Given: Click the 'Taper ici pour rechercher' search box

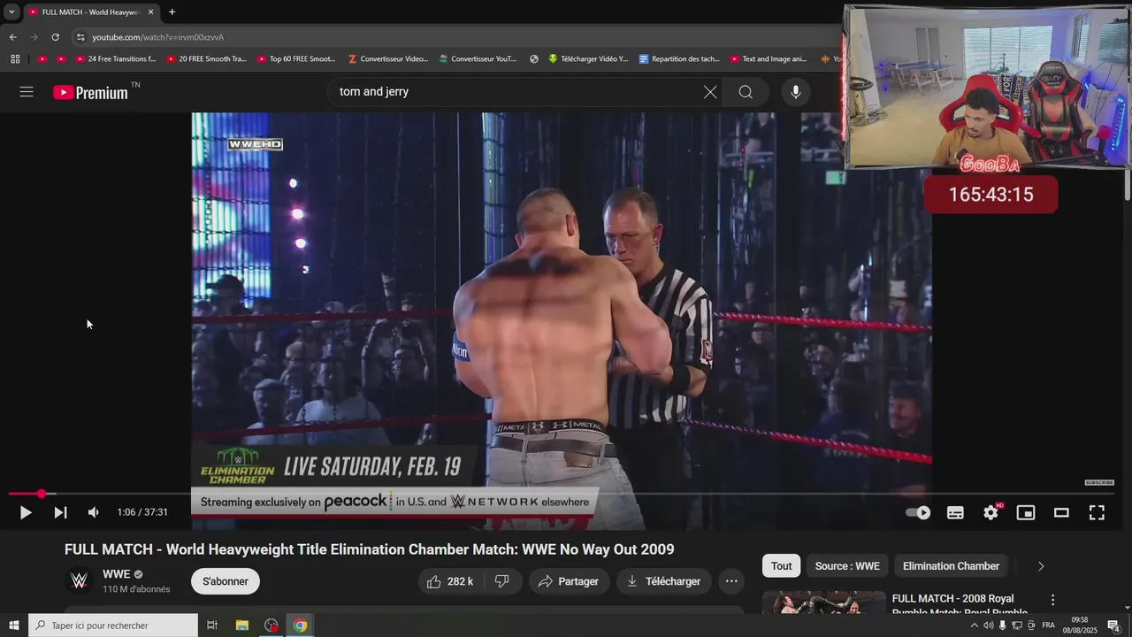Looking at the screenshot, I should [x=113, y=625].
